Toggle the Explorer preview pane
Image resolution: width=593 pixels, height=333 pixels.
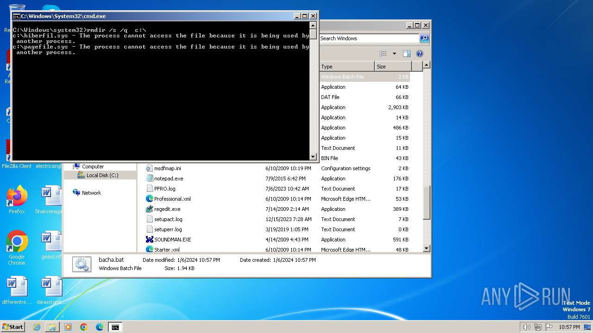click(407, 54)
